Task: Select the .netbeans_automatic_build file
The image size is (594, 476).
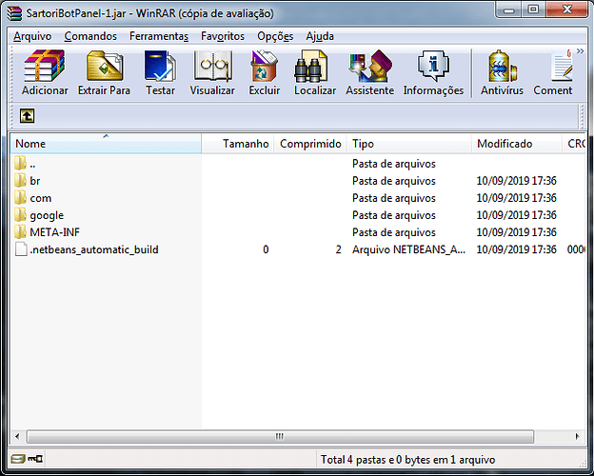Action: coord(297,249)
